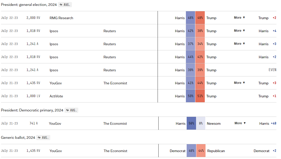Expand More on the RMG Research poll
This screenshot has width=281, height=159.
[239, 18]
